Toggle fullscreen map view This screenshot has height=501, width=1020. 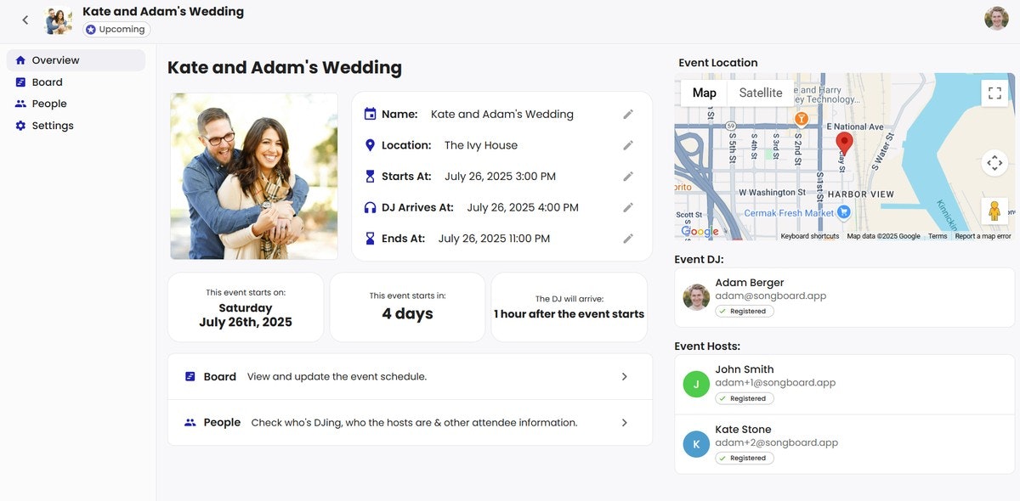tap(994, 93)
